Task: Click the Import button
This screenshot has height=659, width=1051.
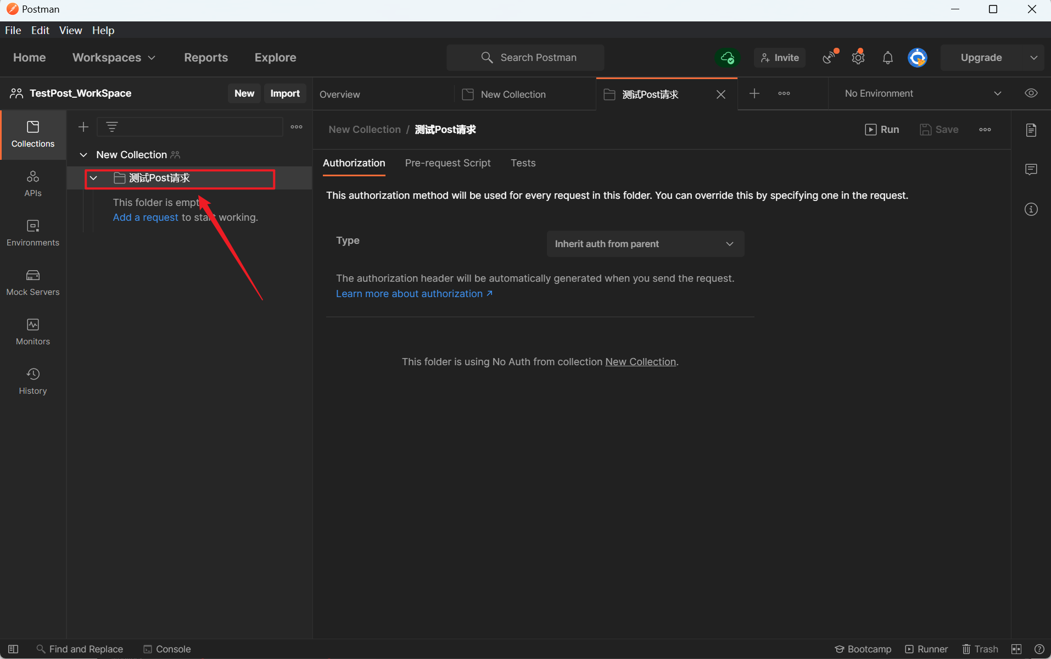Action: 285,93
